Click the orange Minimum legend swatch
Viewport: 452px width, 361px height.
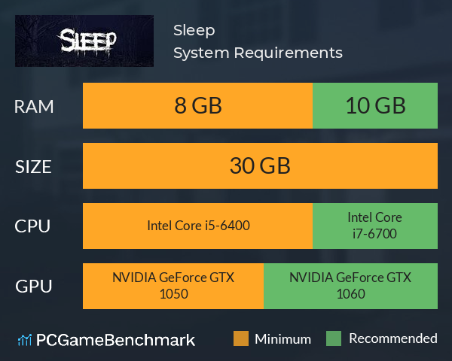pyautogui.click(x=241, y=338)
